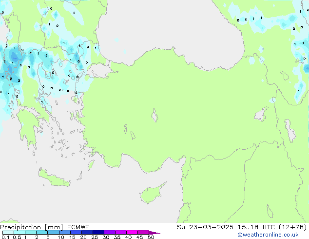Pick the 10 mm legend color swatch

point(64,233)
